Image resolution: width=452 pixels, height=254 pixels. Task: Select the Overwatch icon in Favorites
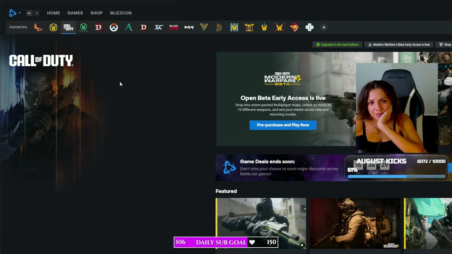[114, 27]
